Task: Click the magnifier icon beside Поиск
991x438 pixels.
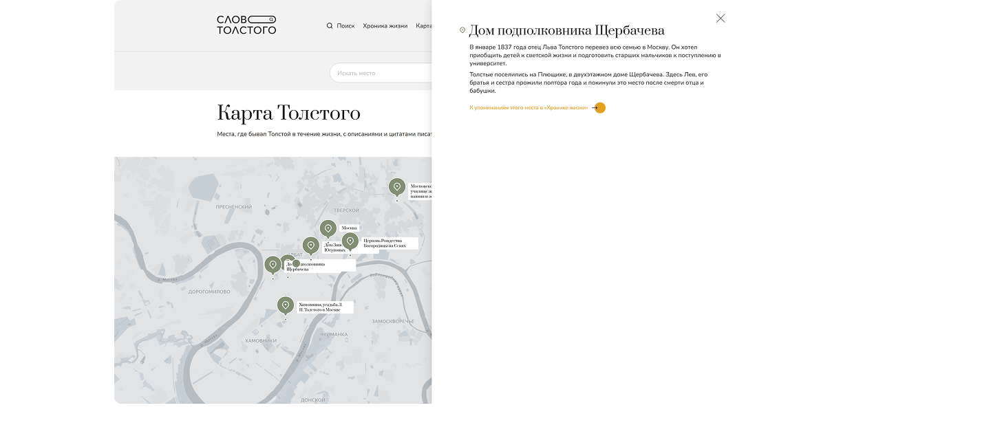Action: coord(330,26)
